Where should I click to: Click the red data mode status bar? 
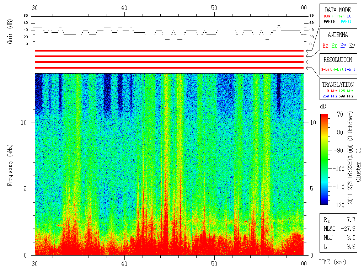(169, 50)
